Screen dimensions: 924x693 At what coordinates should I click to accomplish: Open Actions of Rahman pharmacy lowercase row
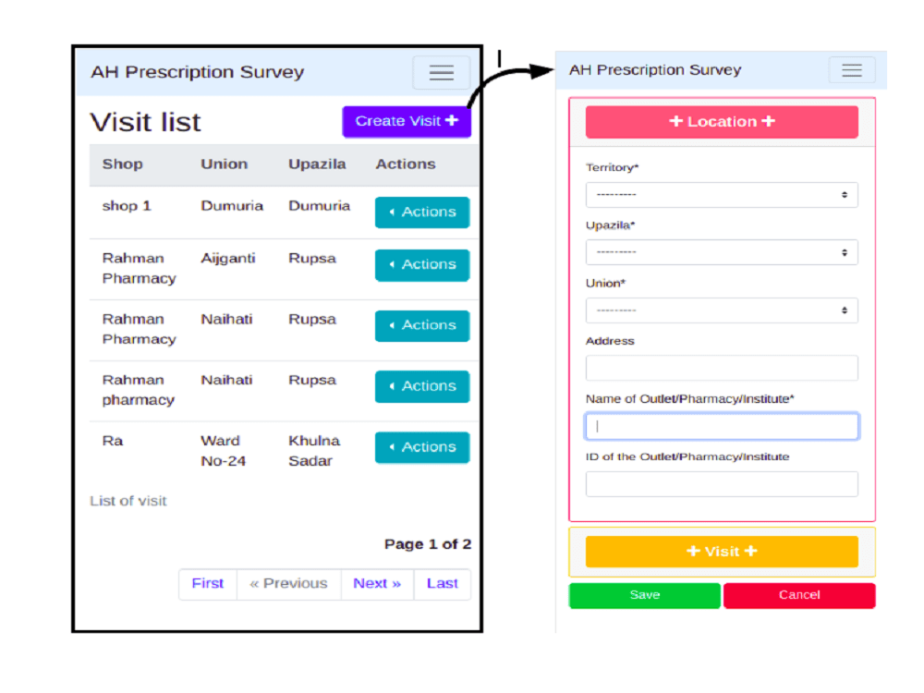pyautogui.click(x=422, y=386)
